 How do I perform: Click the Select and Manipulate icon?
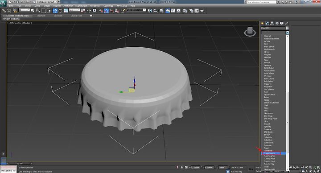[89, 10]
